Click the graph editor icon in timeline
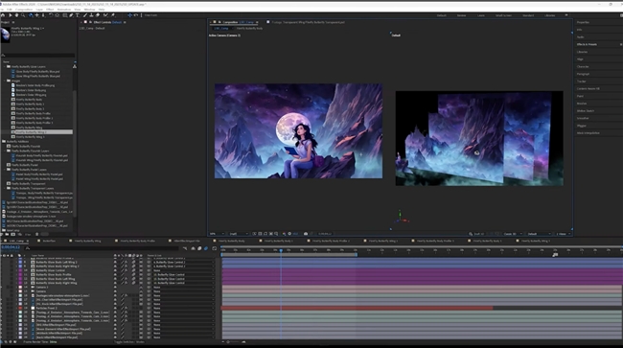This screenshot has width=623, height=348. [215, 248]
